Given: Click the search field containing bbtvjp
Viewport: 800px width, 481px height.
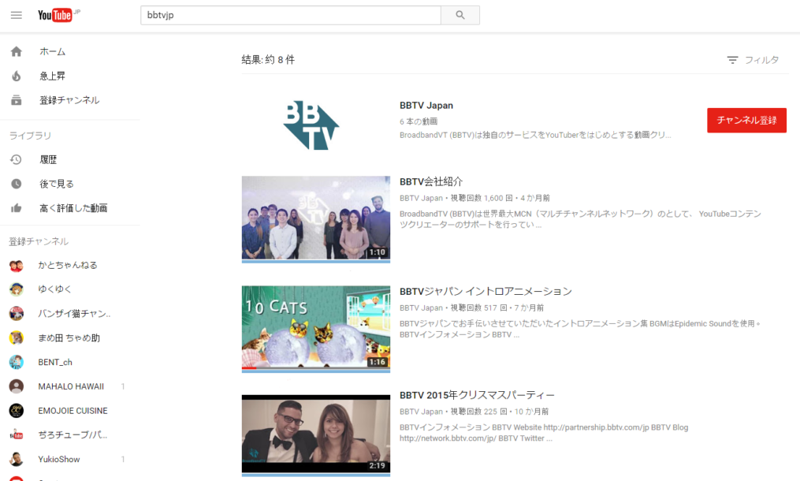Looking at the screenshot, I should click(291, 15).
